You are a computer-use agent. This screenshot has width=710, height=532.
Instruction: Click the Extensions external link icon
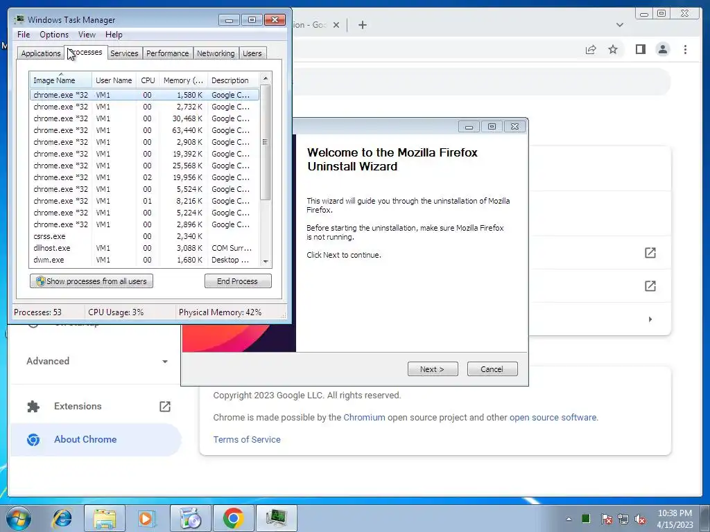click(x=165, y=406)
